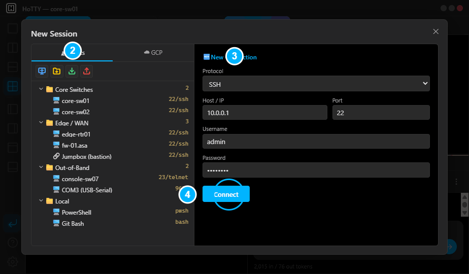Click the yellow new folder icon

click(x=56, y=71)
